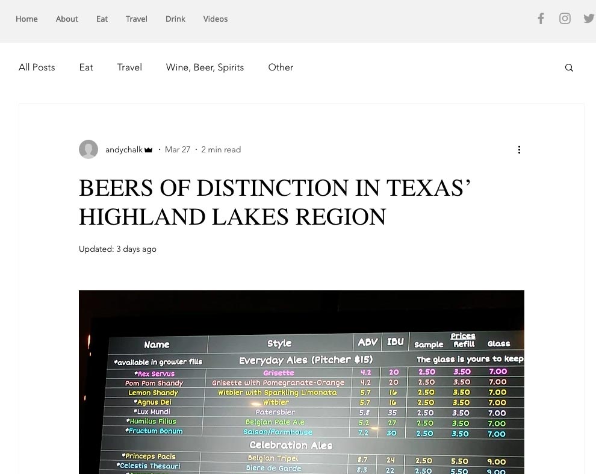Click the author avatar image
The height and width of the screenshot is (474, 596).
tap(88, 149)
